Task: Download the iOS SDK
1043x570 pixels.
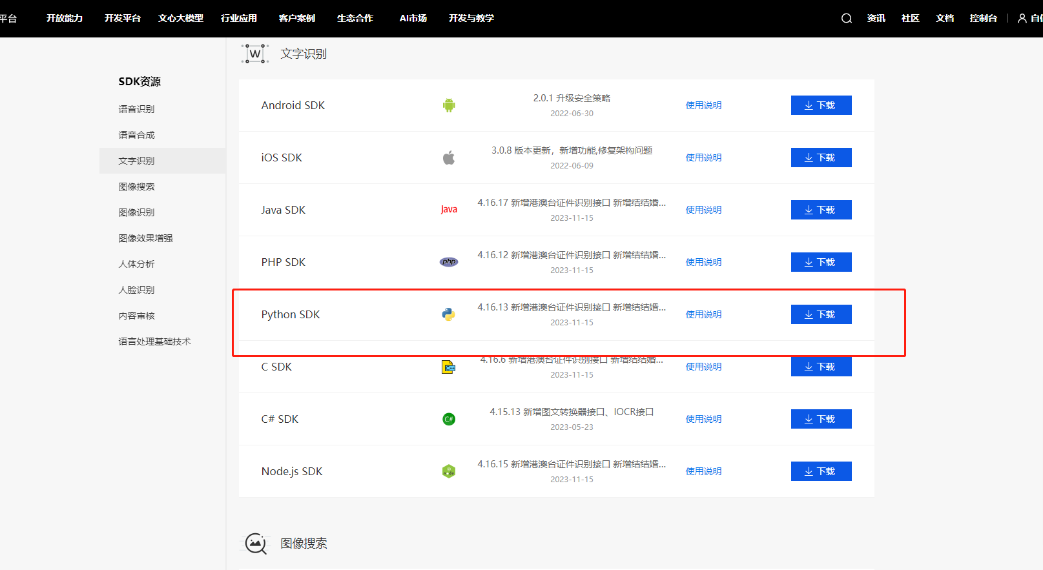Action: pos(821,158)
